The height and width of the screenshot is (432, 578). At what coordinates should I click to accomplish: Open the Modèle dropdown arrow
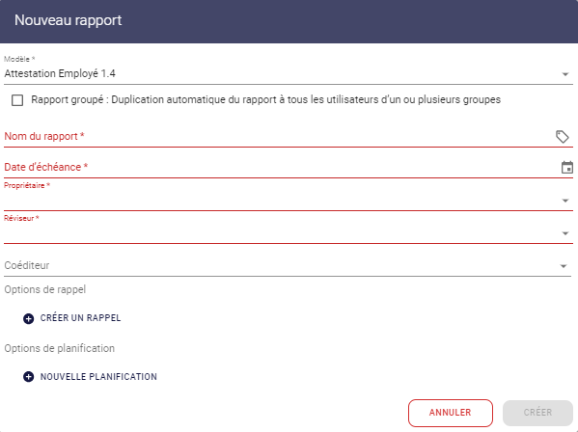pyautogui.click(x=564, y=74)
